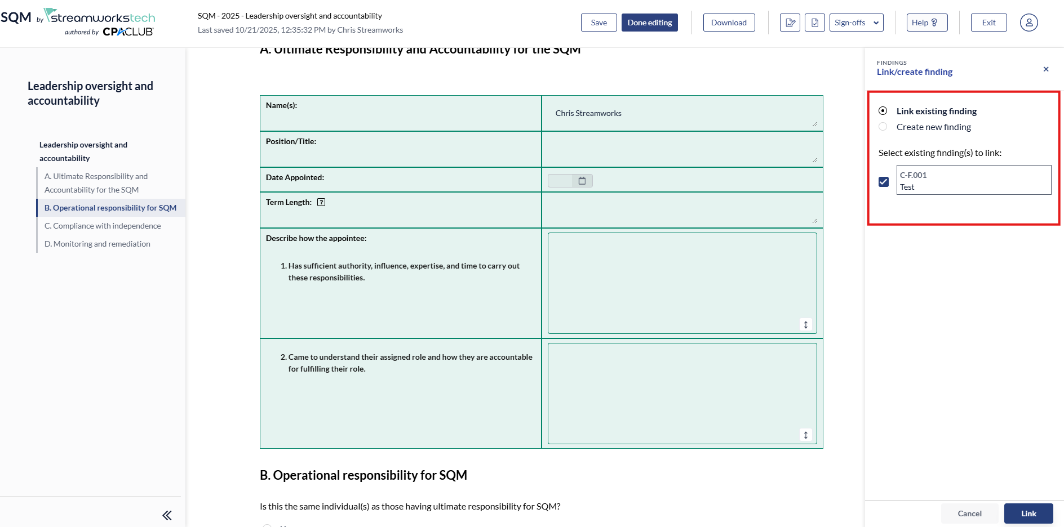Open the Sign-offs dropdown

855,23
